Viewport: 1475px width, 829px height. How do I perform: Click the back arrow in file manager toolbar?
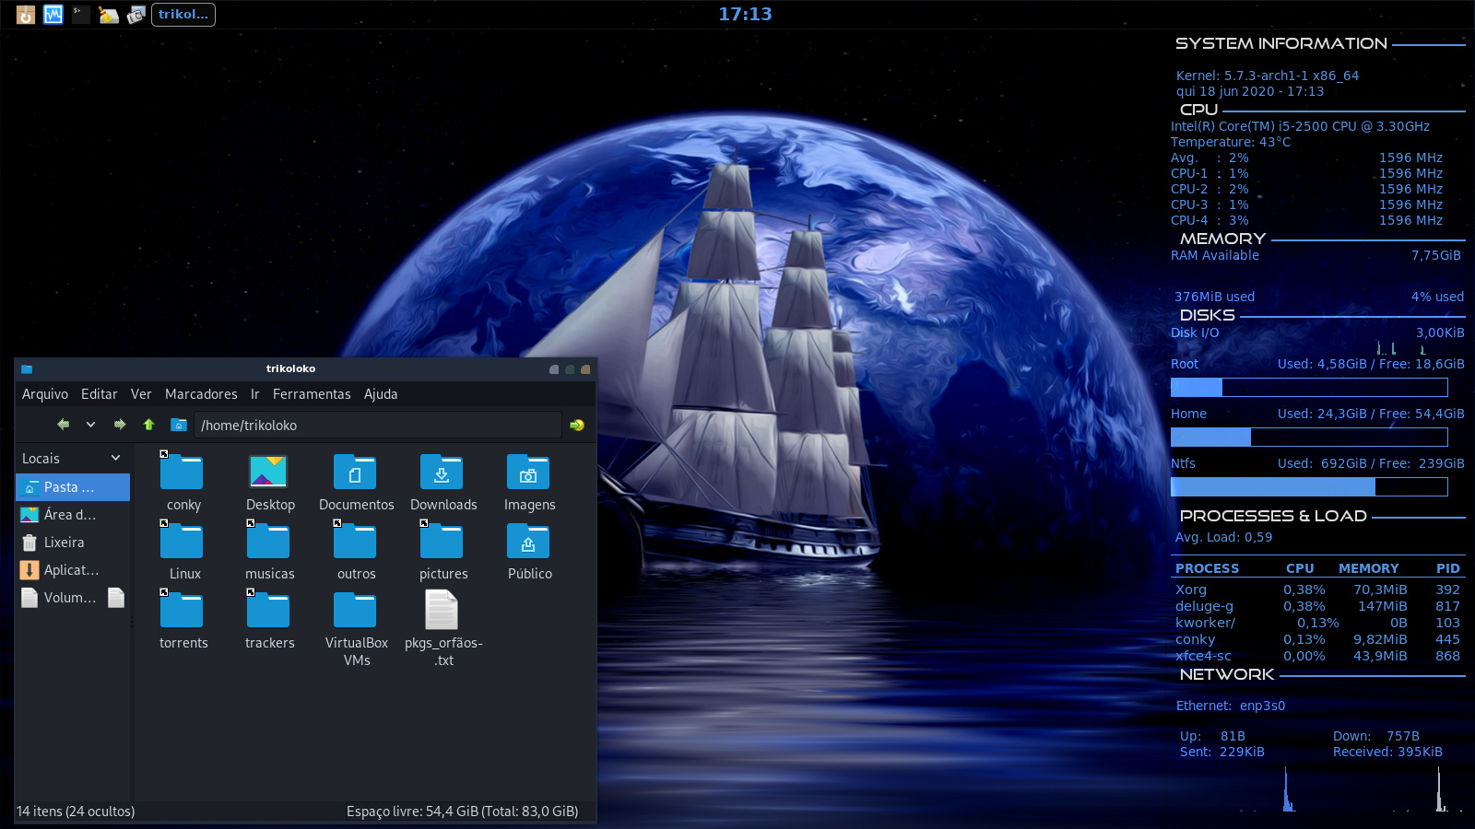63,425
